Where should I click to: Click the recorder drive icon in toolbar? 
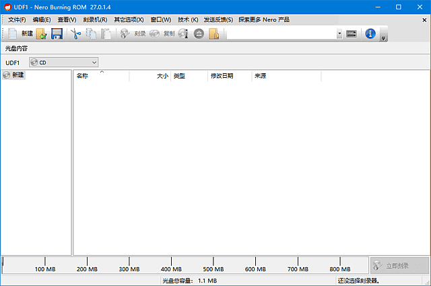point(352,34)
